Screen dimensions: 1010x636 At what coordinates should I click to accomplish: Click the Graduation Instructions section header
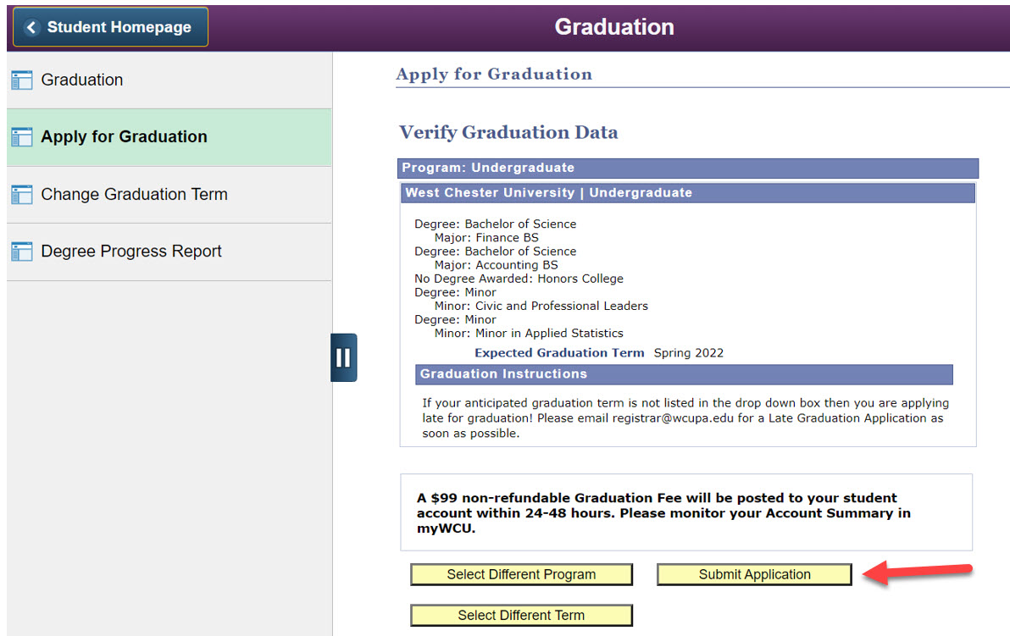(x=684, y=374)
